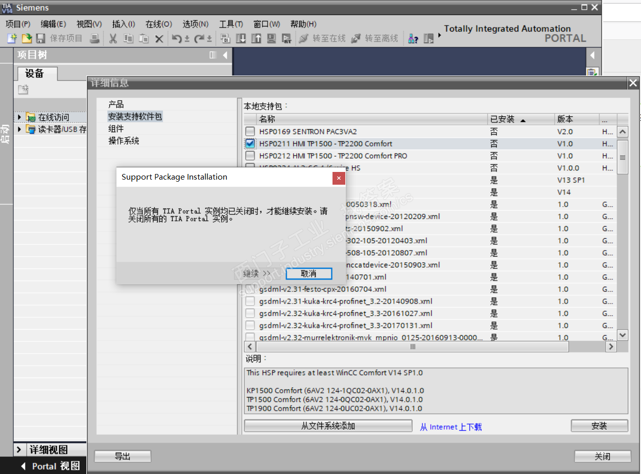Close Support Package Installation dialog
The image size is (641, 474).
(x=339, y=178)
